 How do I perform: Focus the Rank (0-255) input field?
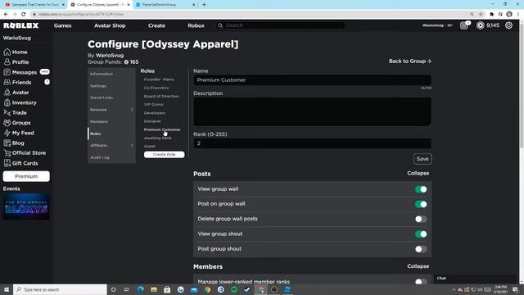(312, 143)
